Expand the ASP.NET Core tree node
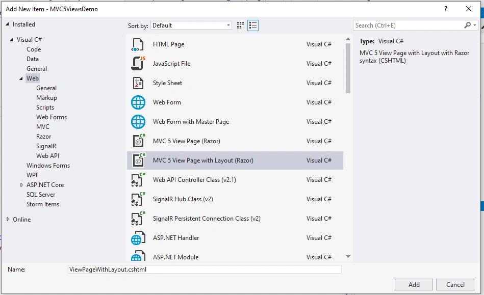Image resolution: width=484 pixels, height=295 pixels. (x=21, y=185)
